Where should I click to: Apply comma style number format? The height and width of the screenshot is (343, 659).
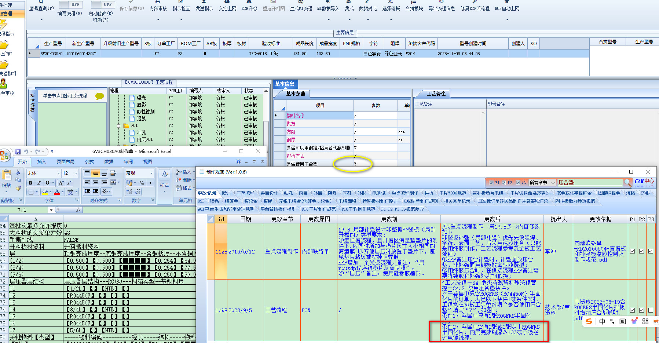[150, 183]
